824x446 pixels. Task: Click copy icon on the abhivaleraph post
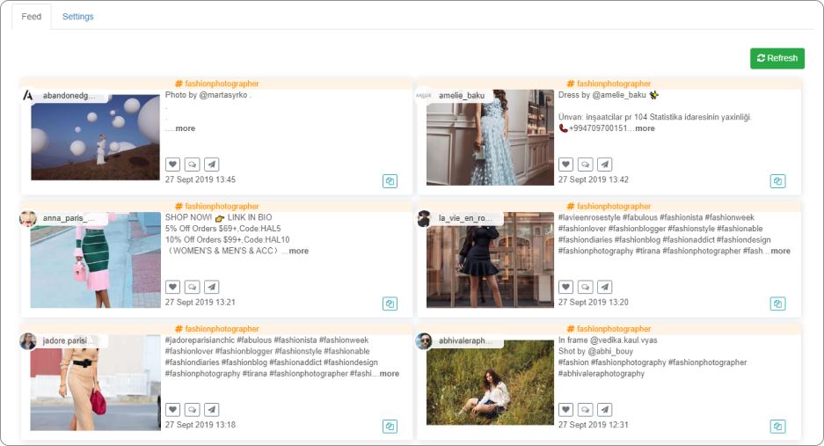tap(777, 427)
